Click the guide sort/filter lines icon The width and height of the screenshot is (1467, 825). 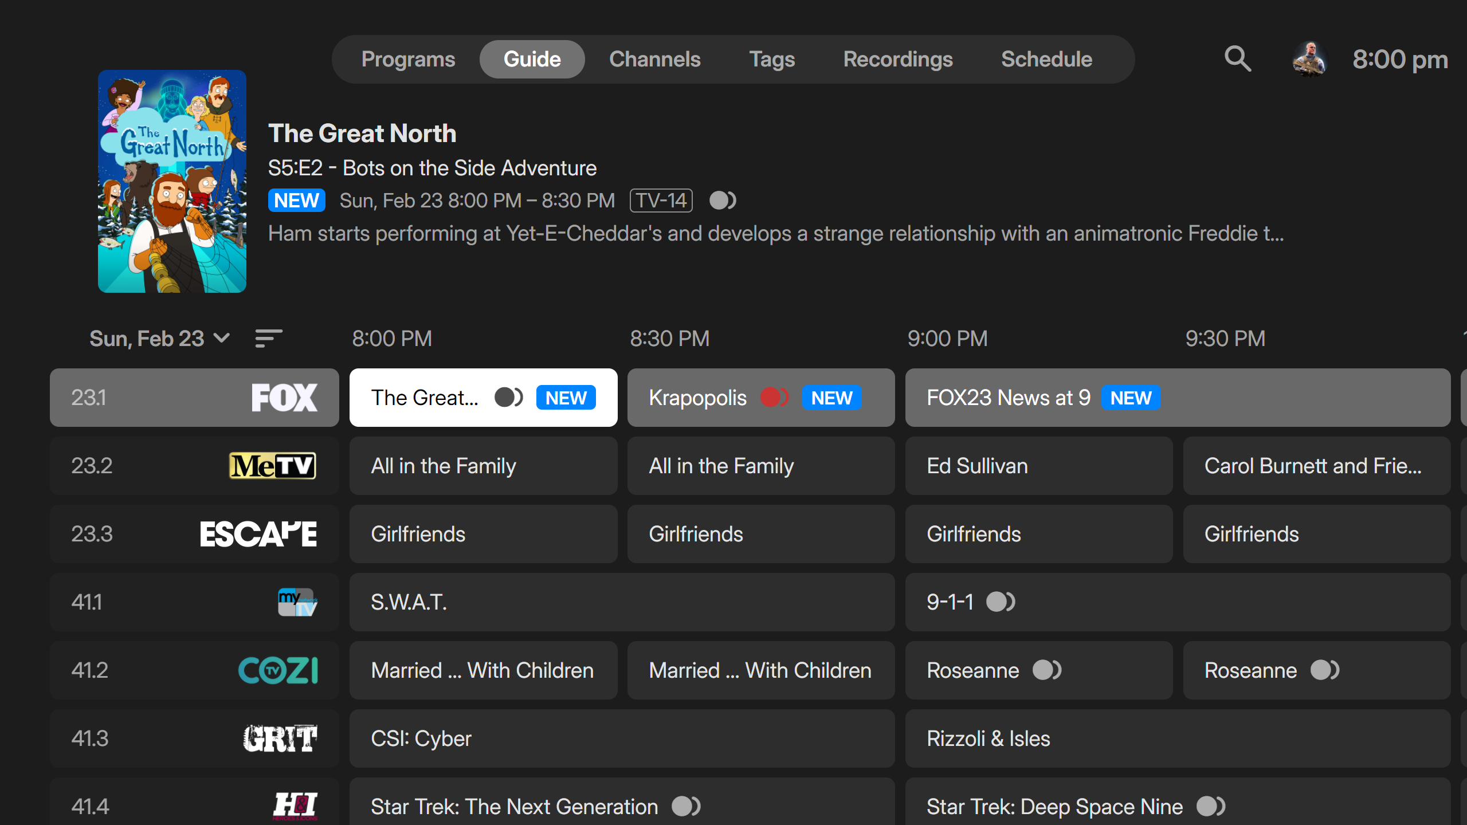(x=268, y=339)
